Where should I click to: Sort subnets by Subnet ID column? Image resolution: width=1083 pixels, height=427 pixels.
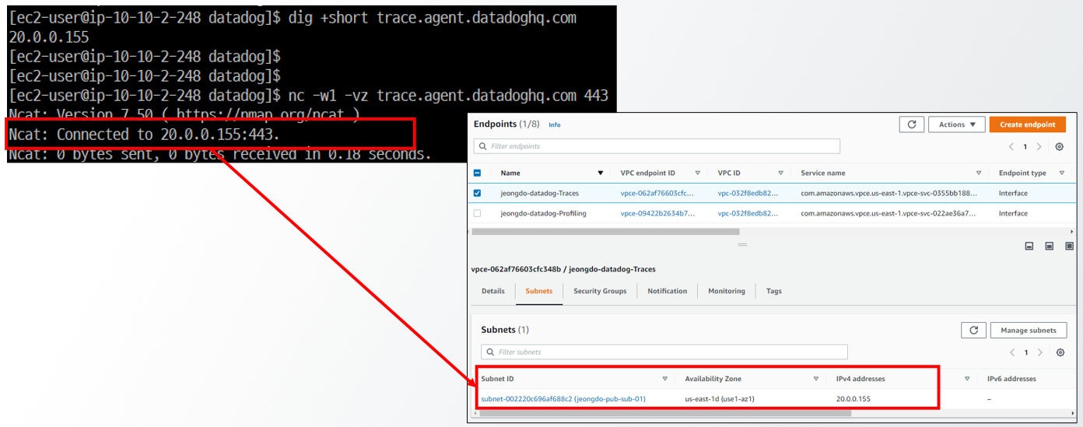click(664, 379)
